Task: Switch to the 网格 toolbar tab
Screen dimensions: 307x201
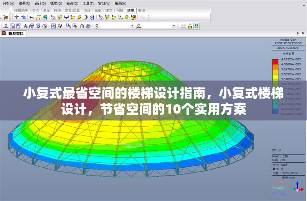Action: coord(120,10)
